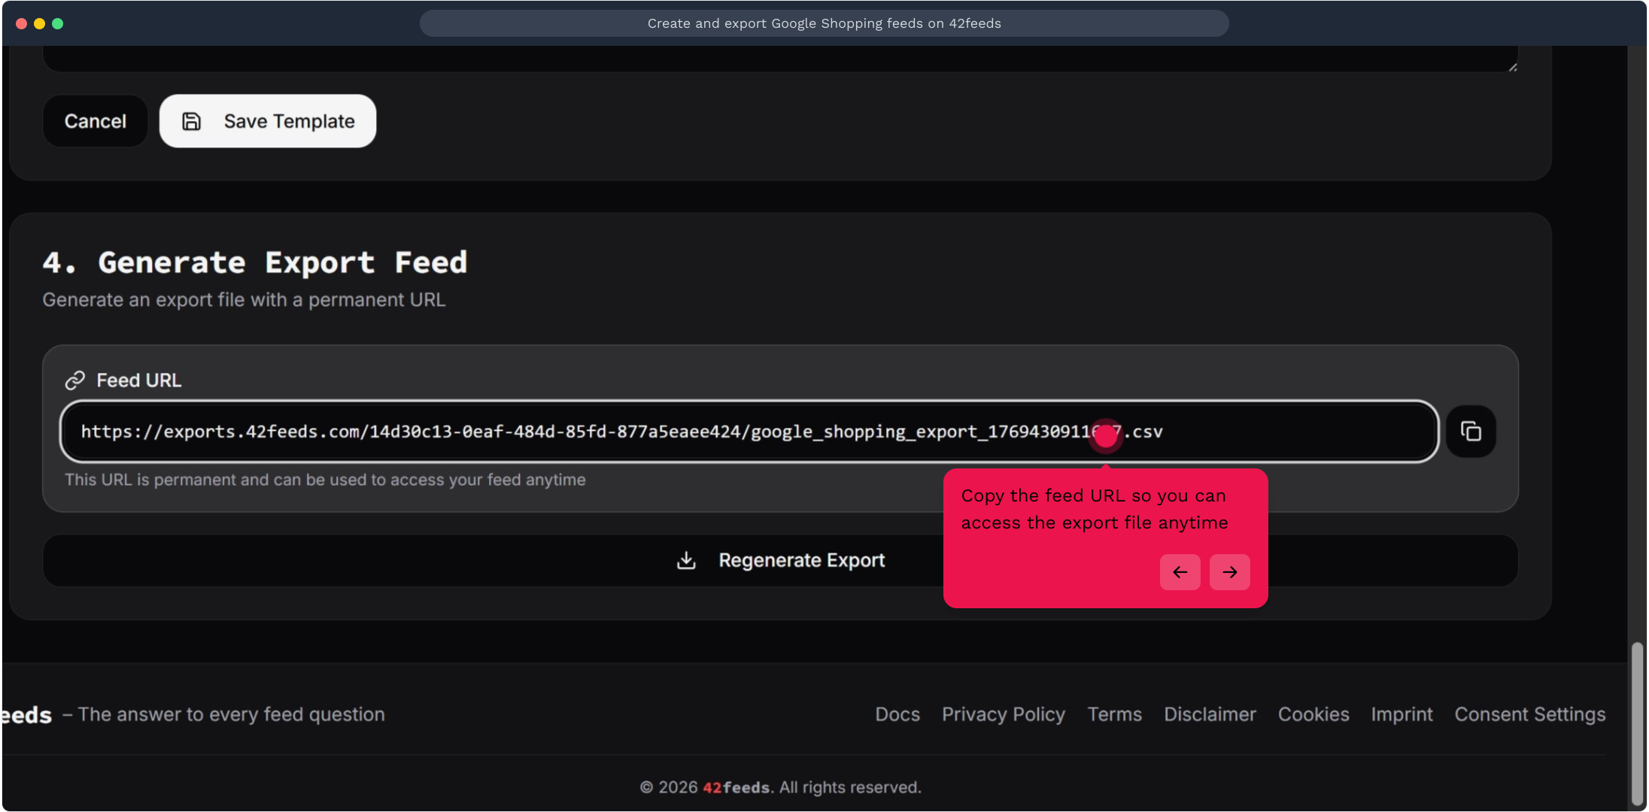This screenshot has height=812, width=1649.
Task: Click the red tour hotspot dot
Action: 1105,435
